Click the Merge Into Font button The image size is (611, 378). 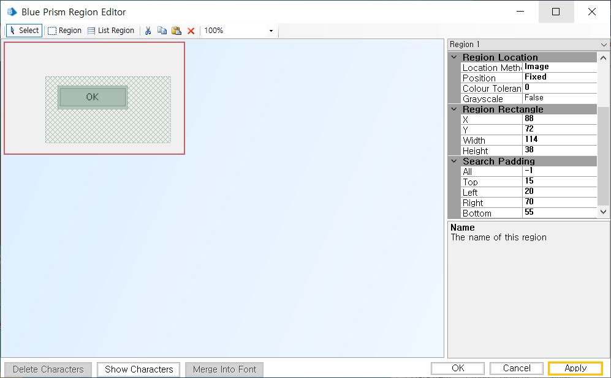[224, 369]
